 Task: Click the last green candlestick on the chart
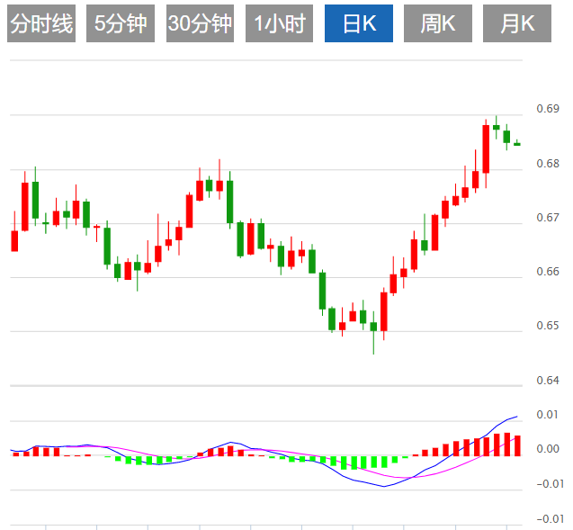tap(517, 144)
